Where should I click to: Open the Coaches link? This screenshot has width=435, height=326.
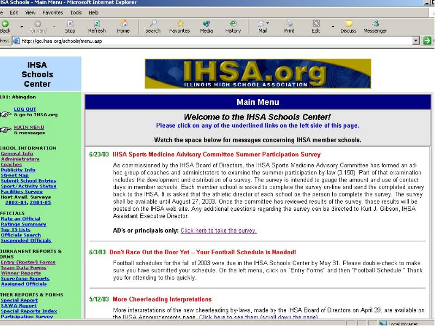point(11,165)
